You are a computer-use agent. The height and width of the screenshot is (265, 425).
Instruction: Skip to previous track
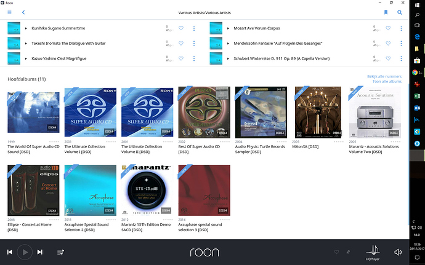tap(10, 252)
